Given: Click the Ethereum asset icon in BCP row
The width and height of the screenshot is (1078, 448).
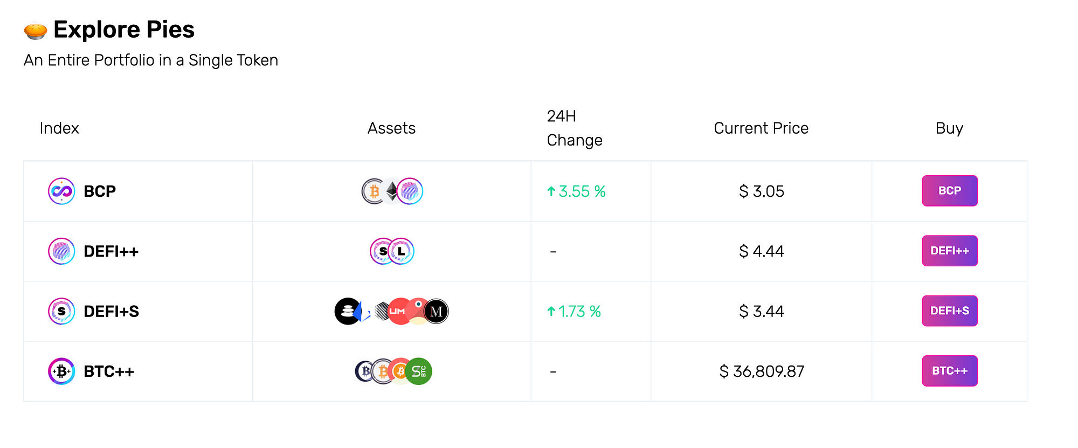Looking at the screenshot, I should coord(392,191).
